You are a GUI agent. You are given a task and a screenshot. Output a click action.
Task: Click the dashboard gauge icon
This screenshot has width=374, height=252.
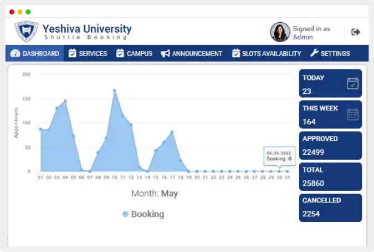(15, 54)
